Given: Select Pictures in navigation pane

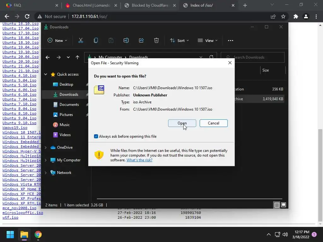Looking at the screenshot, I should pos(66,115).
